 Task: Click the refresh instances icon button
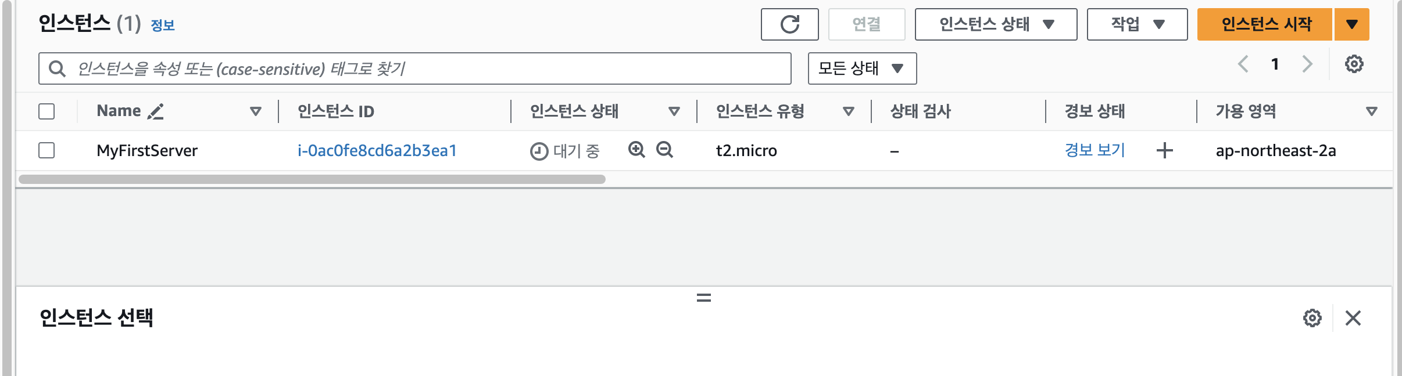tap(789, 24)
